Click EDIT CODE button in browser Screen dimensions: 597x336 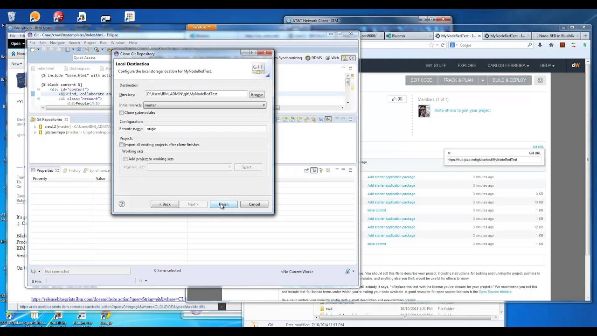tap(421, 80)
